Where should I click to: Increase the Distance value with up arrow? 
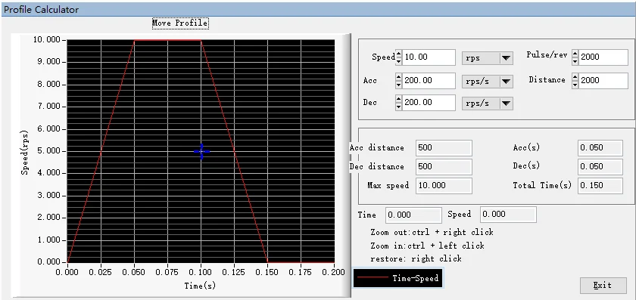tap(575, 77)
